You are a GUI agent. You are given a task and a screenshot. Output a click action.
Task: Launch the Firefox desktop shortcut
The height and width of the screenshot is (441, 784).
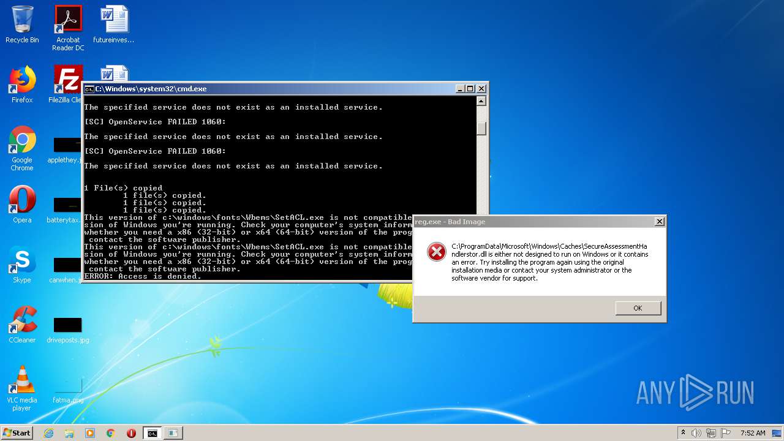pyautogui.click(x=22, y=85)
